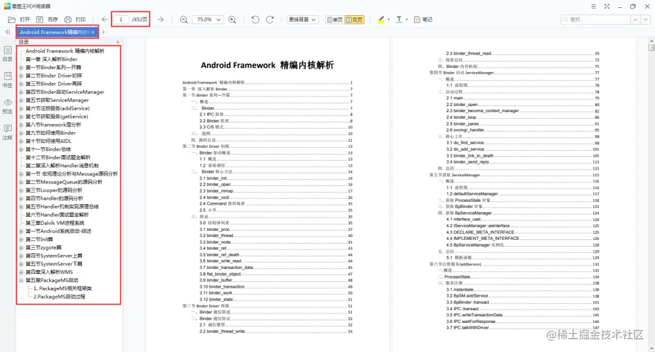Toggle fullscreen mode icon
The height and width of the screenshot is (352, 655).
606,6
